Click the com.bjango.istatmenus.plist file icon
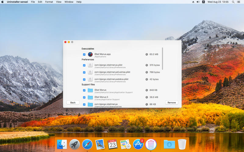Image resolution: width=244 pixels, height=152 pixels. [x=90, y=65]
